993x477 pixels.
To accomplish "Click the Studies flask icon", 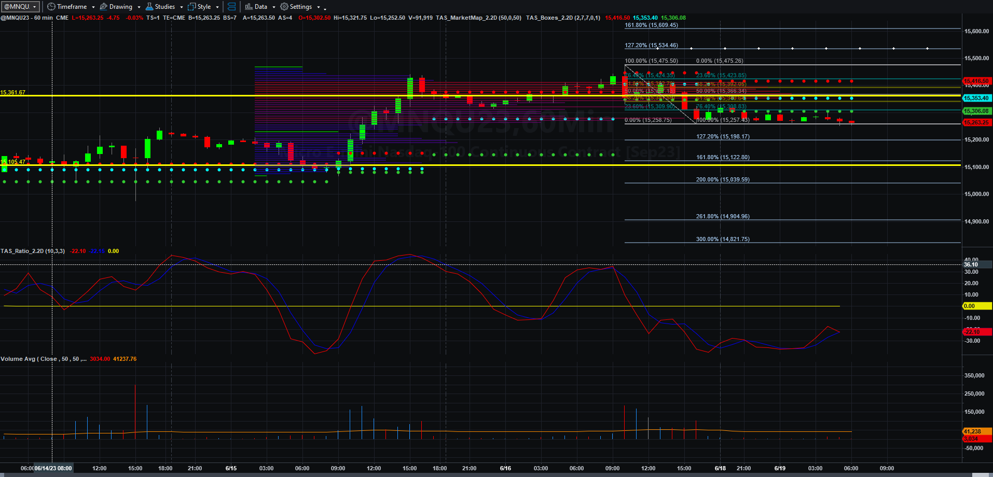I will (x=149, y=7).
